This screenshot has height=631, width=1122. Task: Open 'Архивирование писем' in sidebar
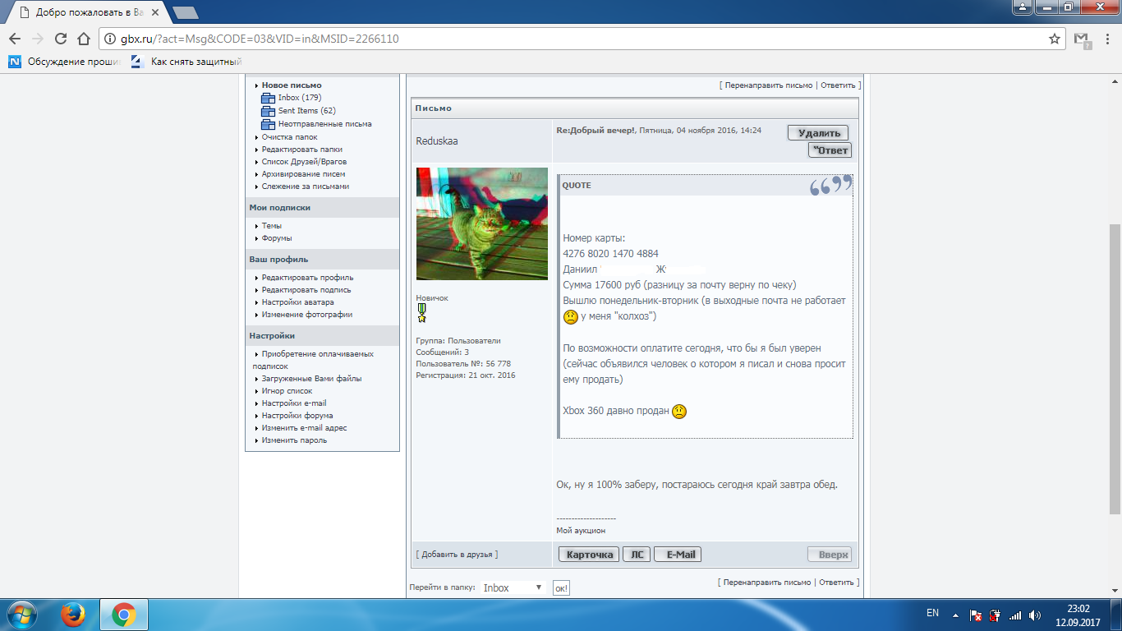click(303, 174)
